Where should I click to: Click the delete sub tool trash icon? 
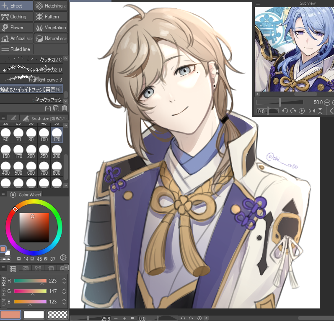(x=65, y=108)
